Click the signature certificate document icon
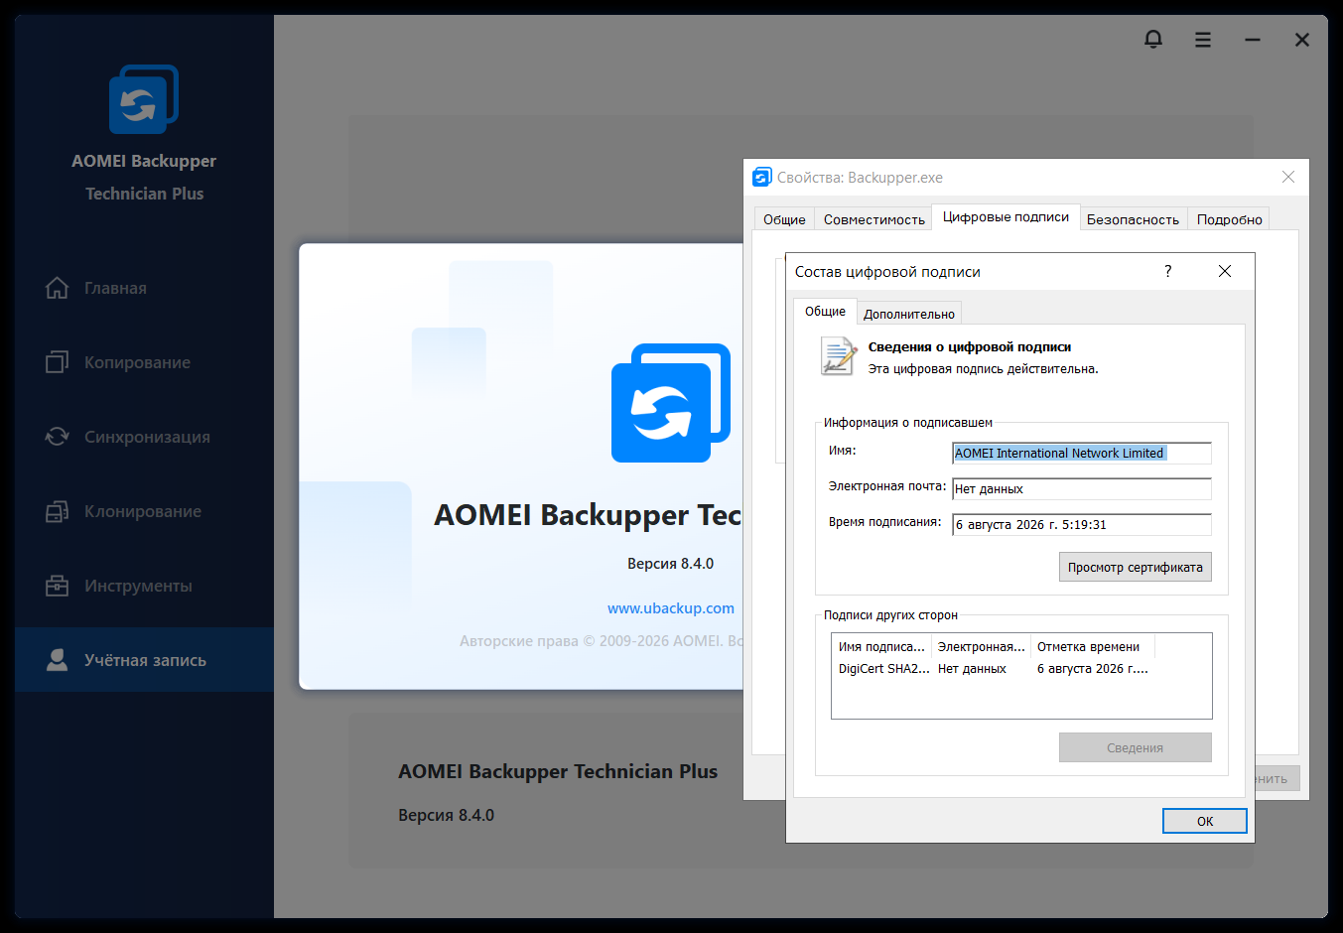The image size is (1343, 933). click(x=839, y=356)
